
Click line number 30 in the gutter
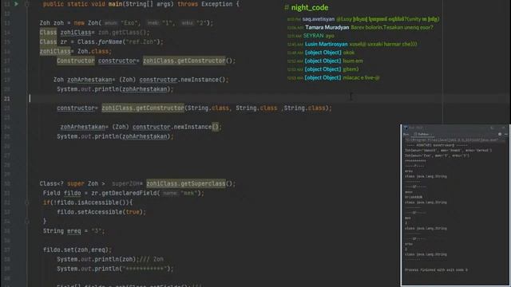[7, 184]
